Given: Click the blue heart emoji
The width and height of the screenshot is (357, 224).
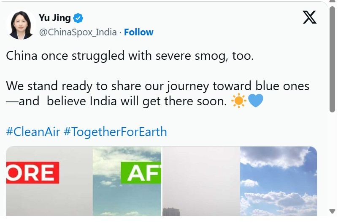Looking at the screenshot, I should [256, 101].
